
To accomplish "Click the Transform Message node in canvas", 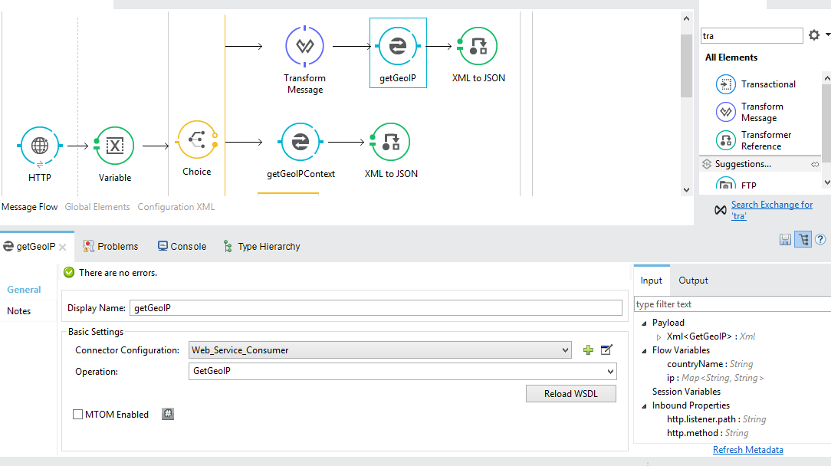I will coord(304,46).
